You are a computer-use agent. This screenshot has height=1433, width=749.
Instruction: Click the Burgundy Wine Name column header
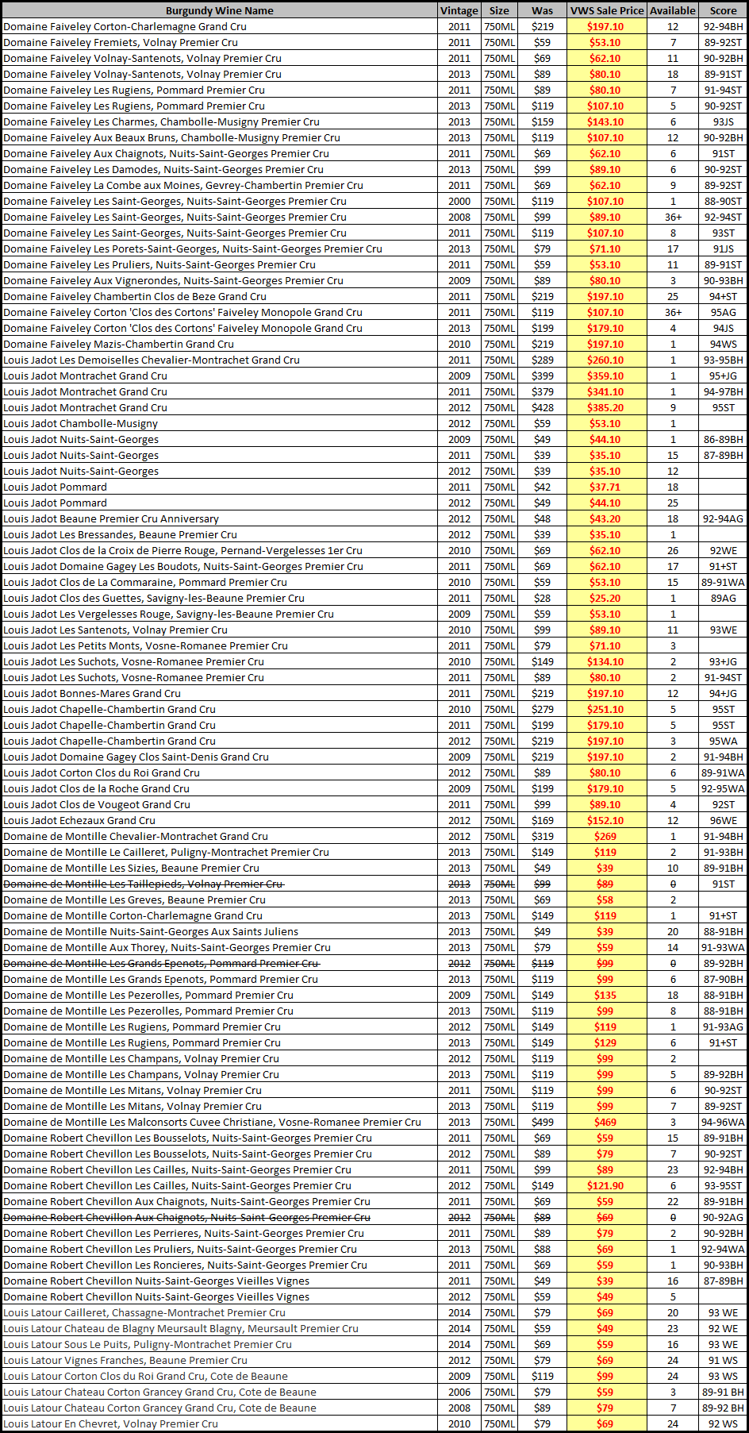220,11
